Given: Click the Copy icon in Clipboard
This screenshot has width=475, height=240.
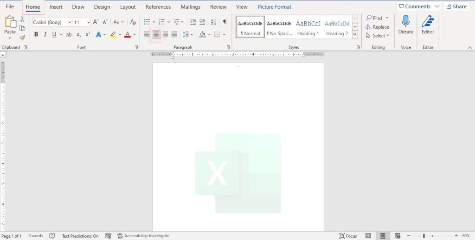Looking at the screenshot, I should tap(22, 28).
